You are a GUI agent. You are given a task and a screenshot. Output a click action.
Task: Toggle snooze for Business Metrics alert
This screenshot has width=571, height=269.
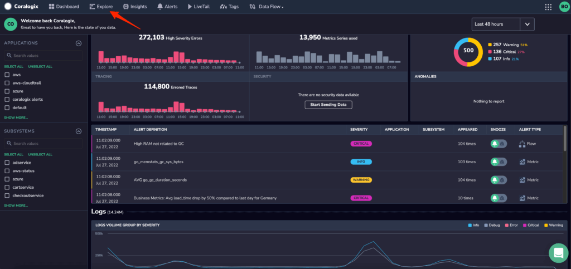(x=499, y=198)
